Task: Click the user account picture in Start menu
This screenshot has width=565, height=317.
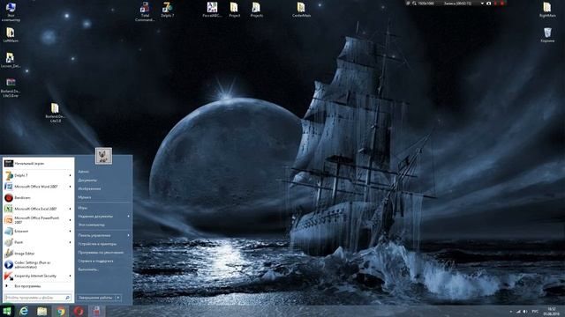Action: click(x=103, y=156)
